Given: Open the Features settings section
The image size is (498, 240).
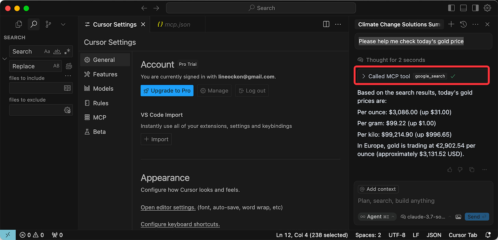Looking at the screenshot, I should pos(105,74).
